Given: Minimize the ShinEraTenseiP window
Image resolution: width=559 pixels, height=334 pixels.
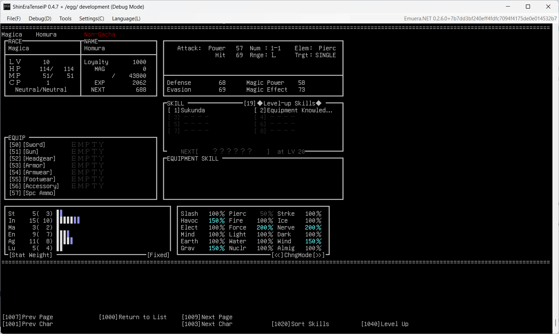Looking at the screenshot, I should (508, 7).
